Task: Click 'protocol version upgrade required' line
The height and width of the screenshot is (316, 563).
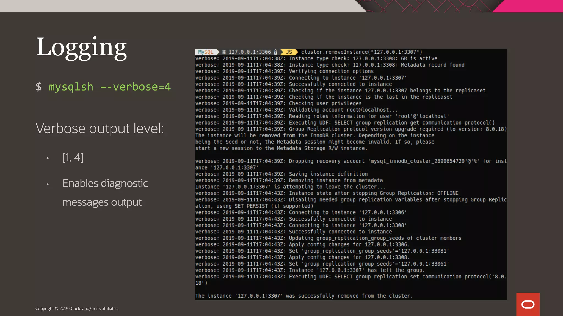Action: pyautogui.click(x=351, y=129)
